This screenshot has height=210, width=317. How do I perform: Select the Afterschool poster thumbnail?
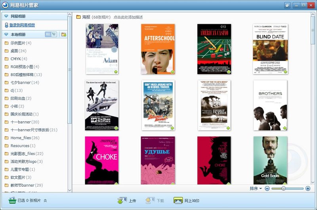pos(158,49)
